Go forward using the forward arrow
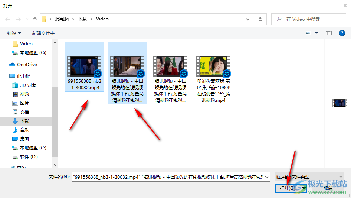The width and height of the screenshot is (351, 198). click(18, 19)
